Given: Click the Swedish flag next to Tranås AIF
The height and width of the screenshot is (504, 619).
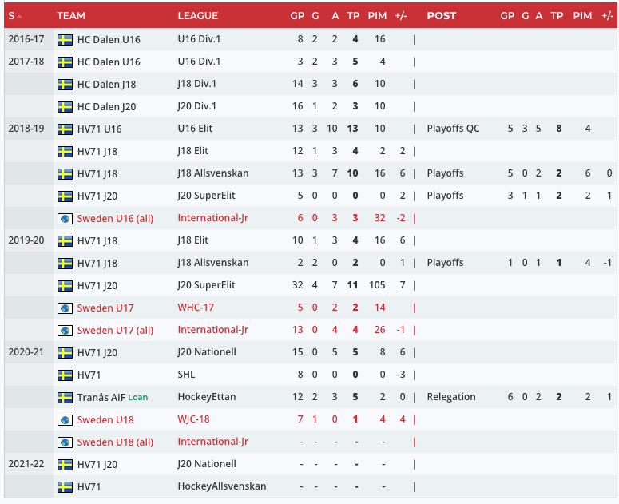Looking at the screenshot, I should [65, 397].
